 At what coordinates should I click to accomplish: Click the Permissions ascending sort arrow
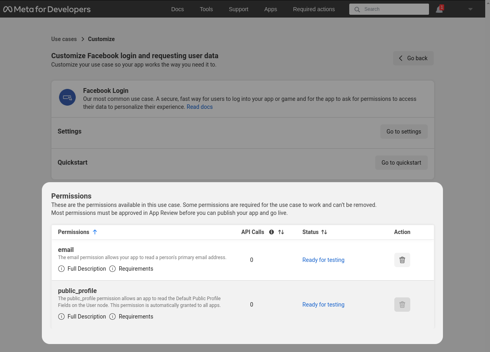[x=95, y=232]
